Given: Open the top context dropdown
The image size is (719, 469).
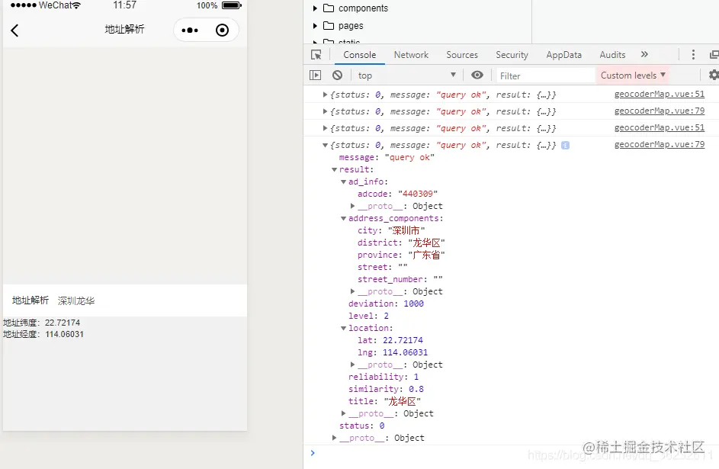Looking at the screenshot, I should pyautogui.click(x=406, y=75).
